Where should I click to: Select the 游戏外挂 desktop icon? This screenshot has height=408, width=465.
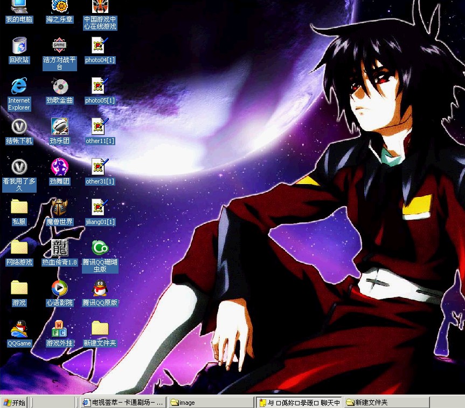pos(59,329)
